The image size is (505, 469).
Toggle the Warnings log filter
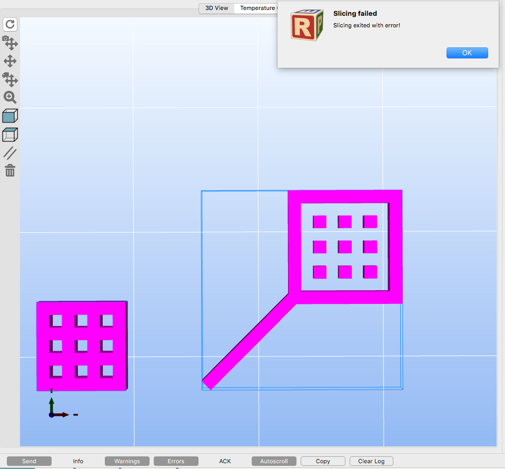[127, 461]
